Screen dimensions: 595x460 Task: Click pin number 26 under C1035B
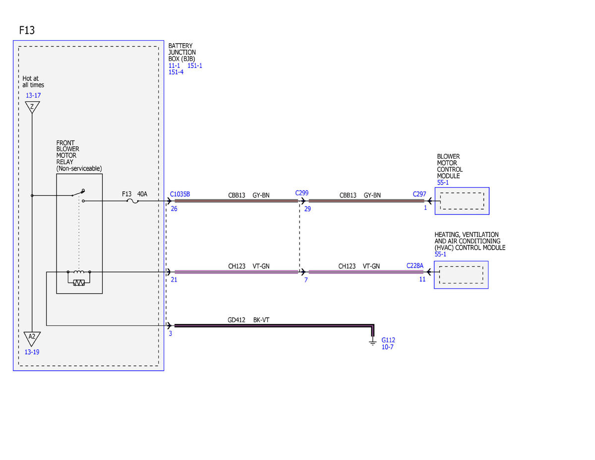174,209
